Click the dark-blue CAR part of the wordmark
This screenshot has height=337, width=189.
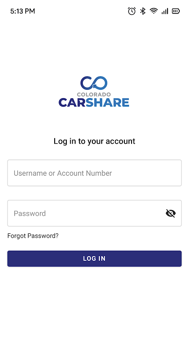pos(72,102)
